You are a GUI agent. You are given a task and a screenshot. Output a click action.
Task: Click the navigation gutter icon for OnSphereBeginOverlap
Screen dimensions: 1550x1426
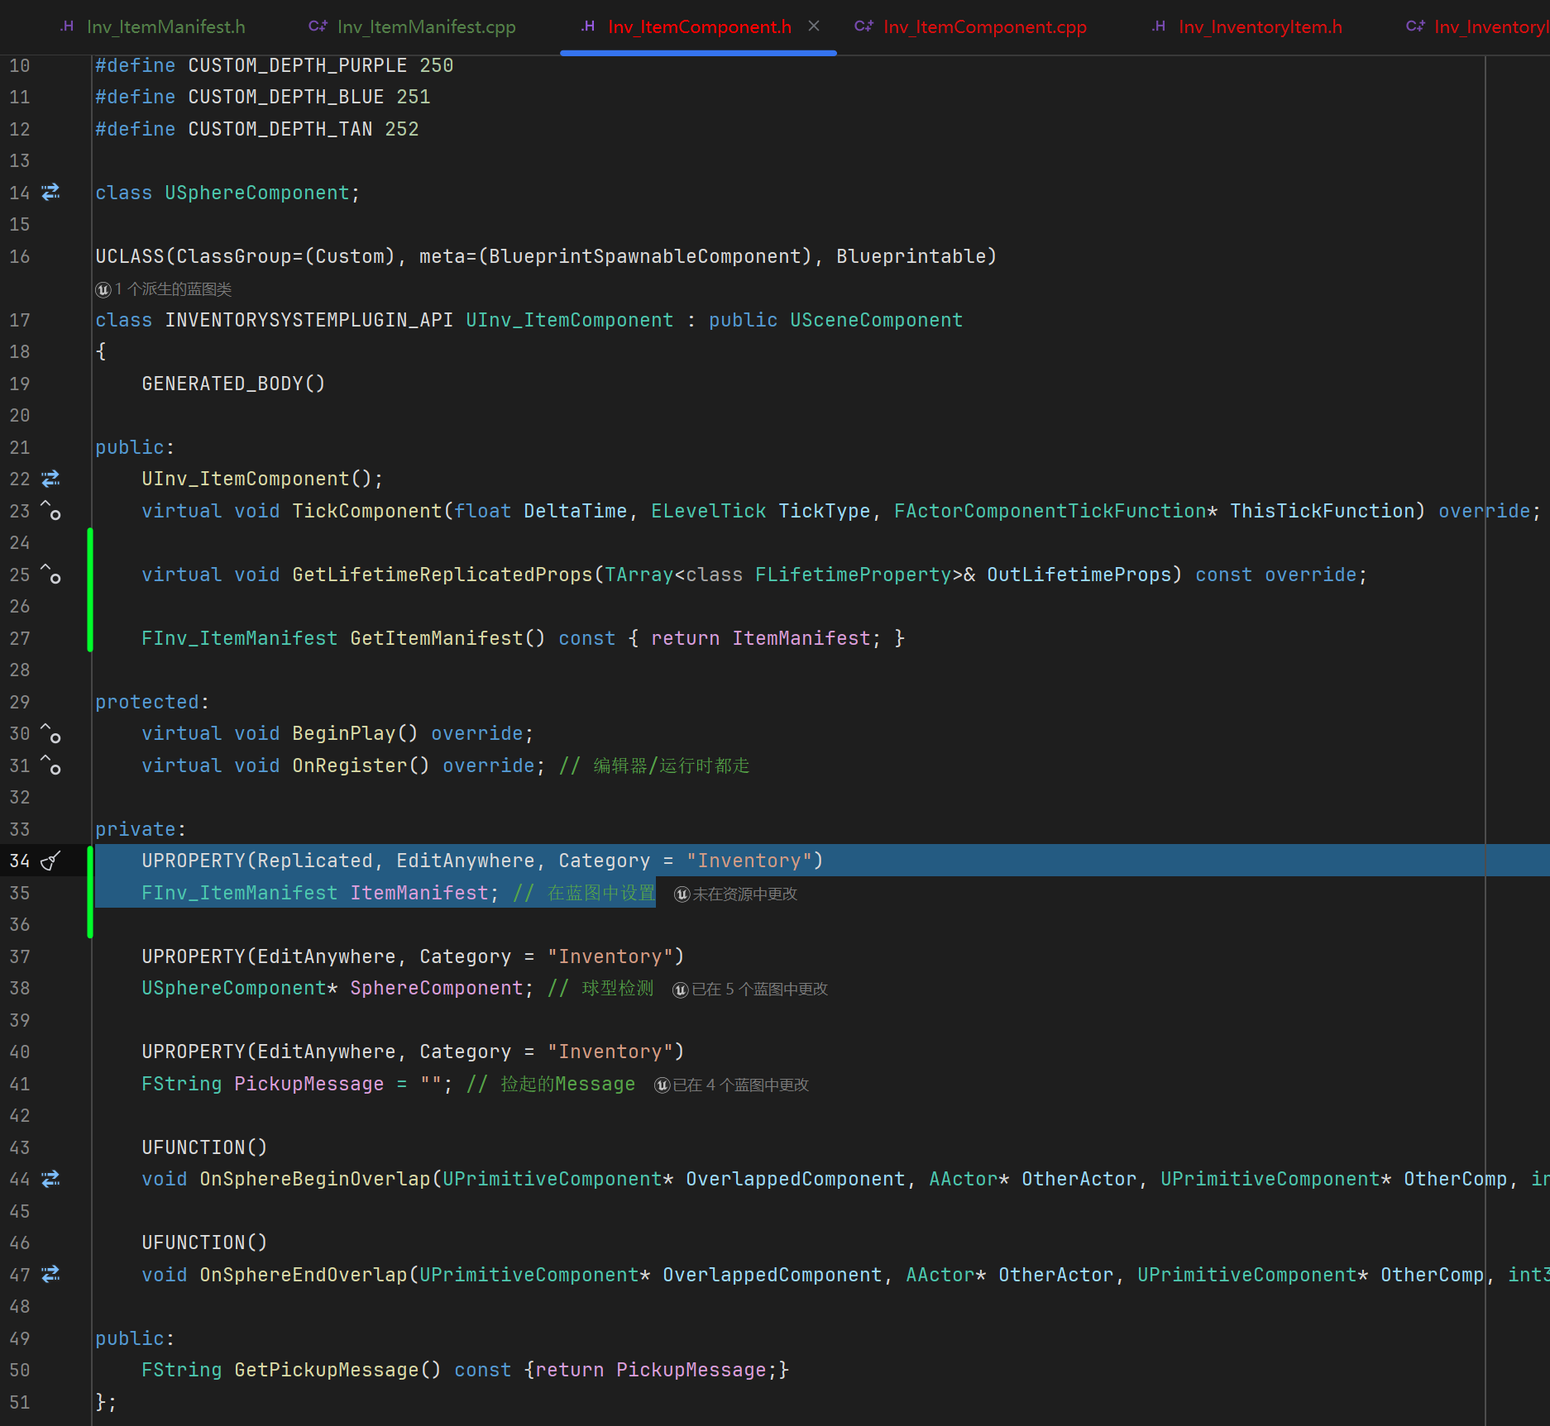point(50,1179)
